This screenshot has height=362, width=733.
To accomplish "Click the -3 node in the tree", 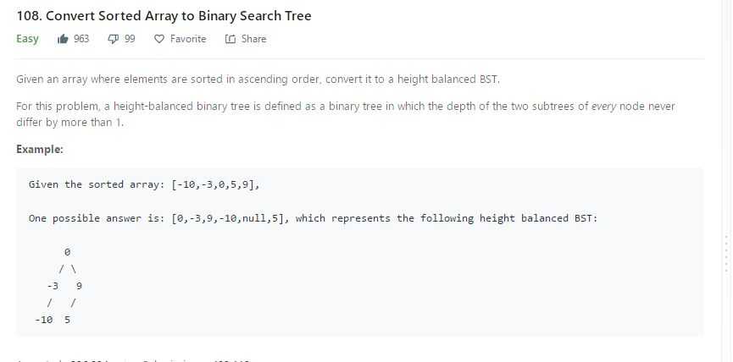I will tap(53, 286).
